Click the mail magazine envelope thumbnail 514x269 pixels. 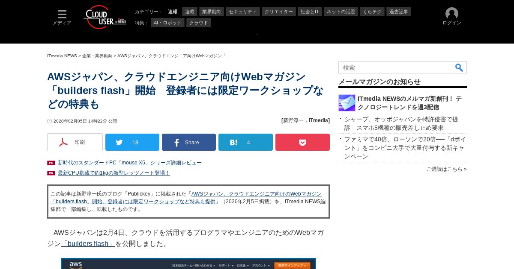(347, 103)
